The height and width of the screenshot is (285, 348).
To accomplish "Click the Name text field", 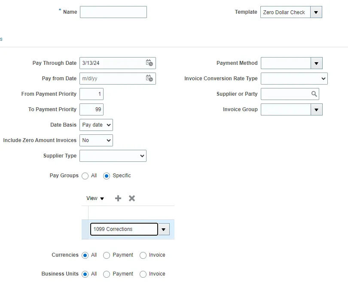I will point(113,12).
